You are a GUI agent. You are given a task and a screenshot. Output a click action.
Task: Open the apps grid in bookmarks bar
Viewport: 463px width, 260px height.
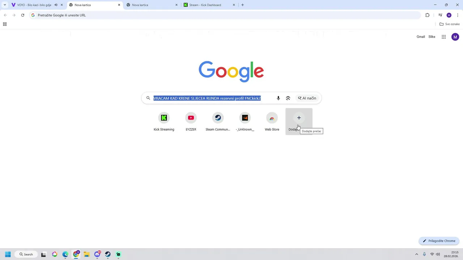[5, 24]
